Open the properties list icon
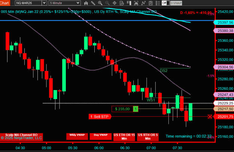The width and height of the screenshot is (234, 152). pos(158,3)
